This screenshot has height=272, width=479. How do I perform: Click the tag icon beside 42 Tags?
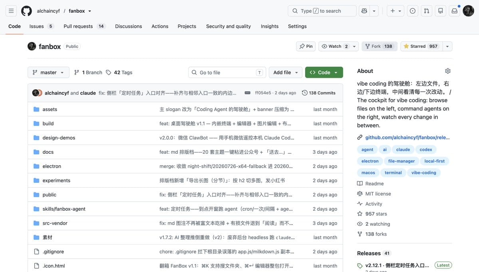108,72
